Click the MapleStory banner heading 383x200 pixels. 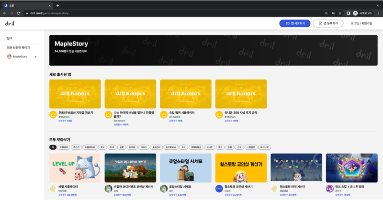point(71,44)
